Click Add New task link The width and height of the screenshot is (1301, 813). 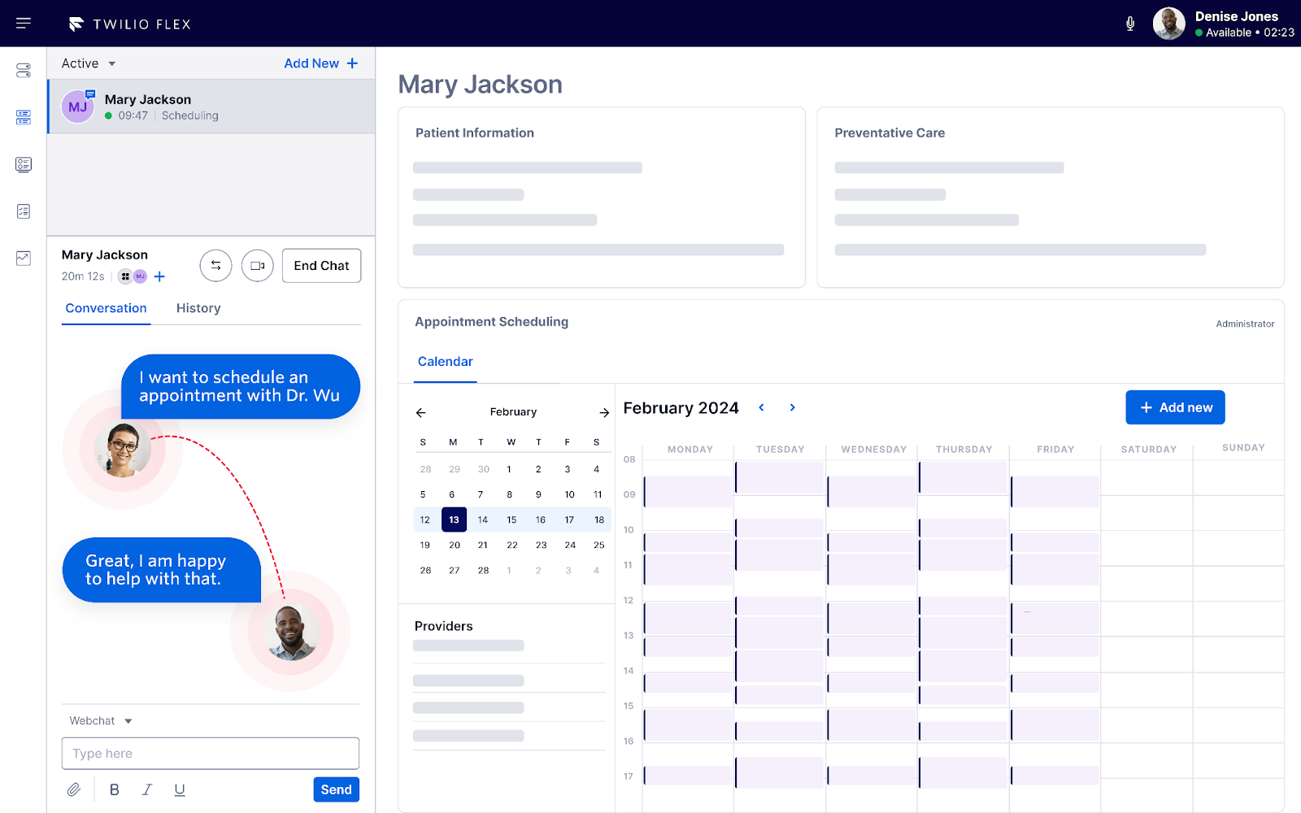click(x=320, y=63)
